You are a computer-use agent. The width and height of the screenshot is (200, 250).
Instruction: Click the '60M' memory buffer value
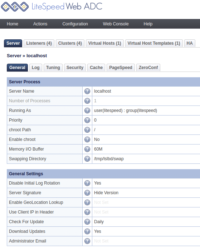[x=98, y=149]
